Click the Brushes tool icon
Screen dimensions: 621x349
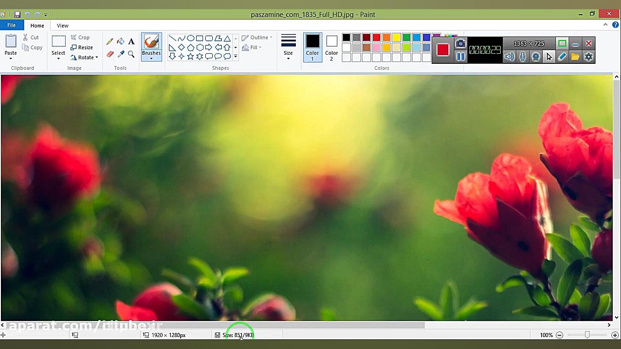[x=151, y=42]
